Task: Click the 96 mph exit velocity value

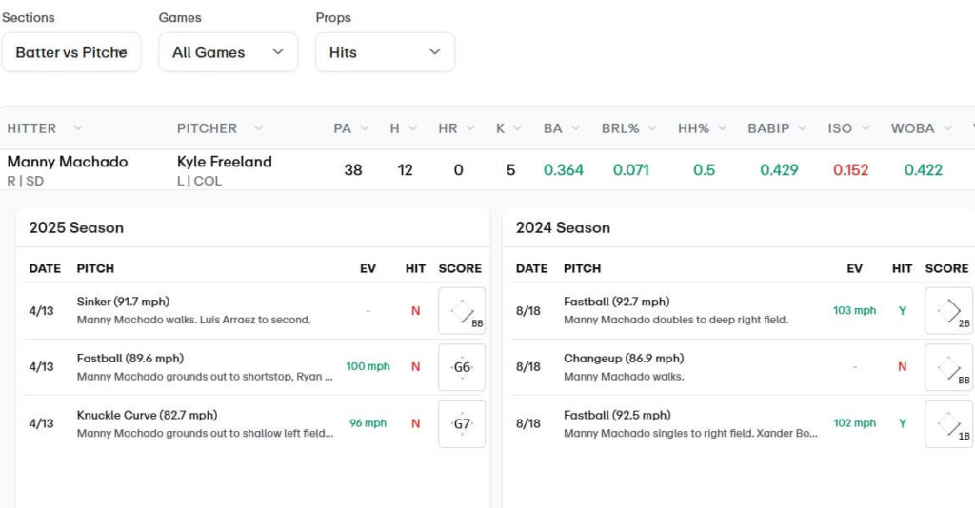Action: pyautogui.click(x=368, y=423)
